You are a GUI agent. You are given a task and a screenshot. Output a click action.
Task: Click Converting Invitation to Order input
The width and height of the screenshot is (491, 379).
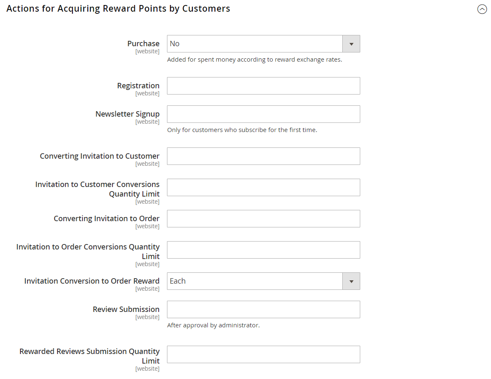(263, 219)
